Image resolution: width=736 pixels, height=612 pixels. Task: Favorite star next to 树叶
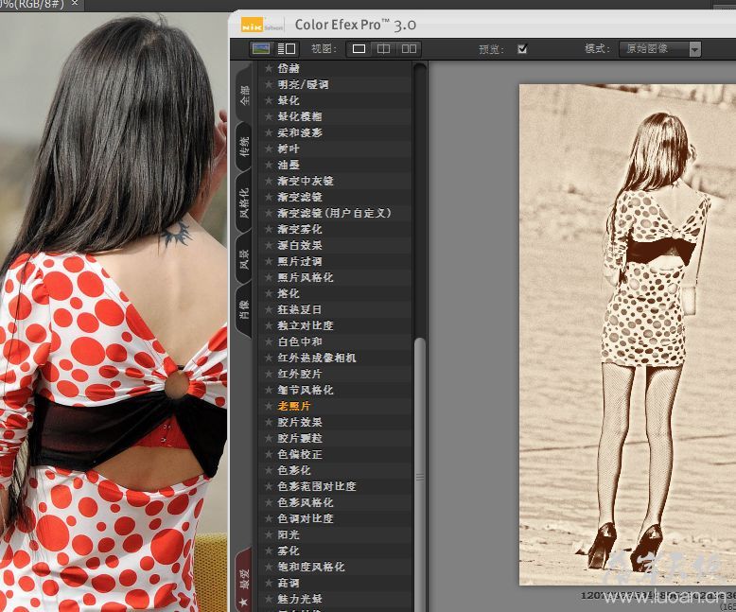(269, 149)
